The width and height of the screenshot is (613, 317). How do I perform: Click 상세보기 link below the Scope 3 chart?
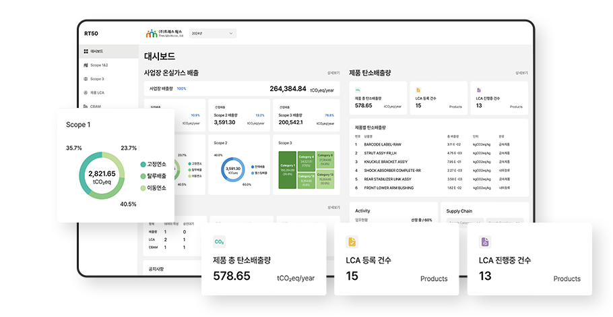pos(333,208)
